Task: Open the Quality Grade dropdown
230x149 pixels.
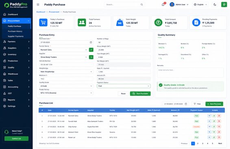Action: 66,86
